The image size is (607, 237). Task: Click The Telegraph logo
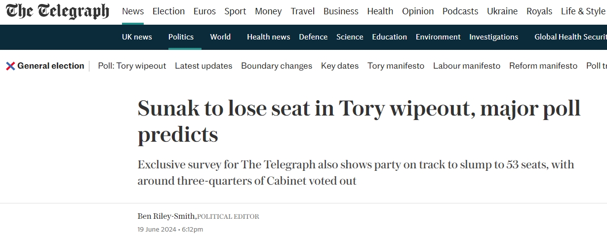pos(57,11)
